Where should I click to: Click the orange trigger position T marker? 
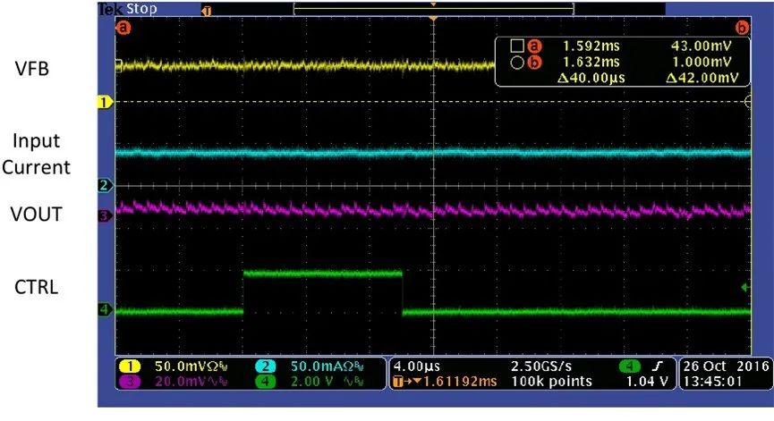click(x=208, y=11)
